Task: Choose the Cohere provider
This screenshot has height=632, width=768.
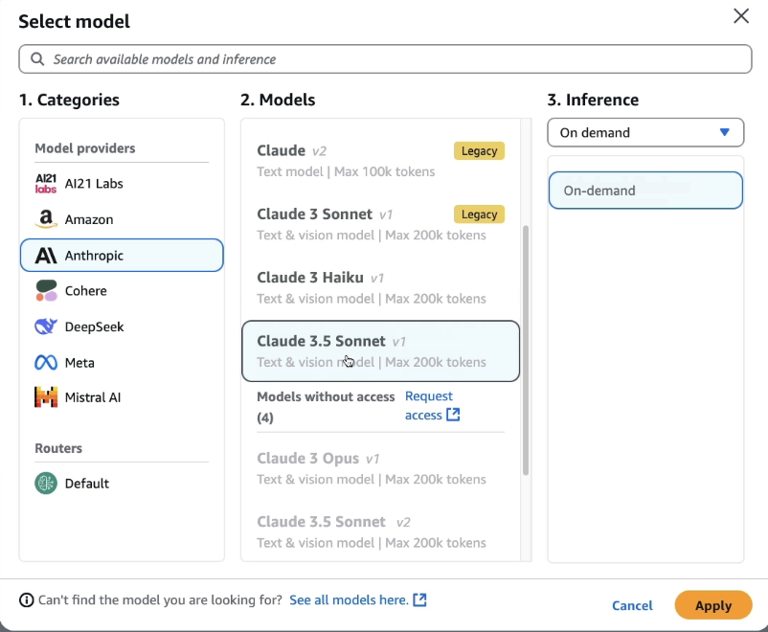Action: (x=122, y=291)
